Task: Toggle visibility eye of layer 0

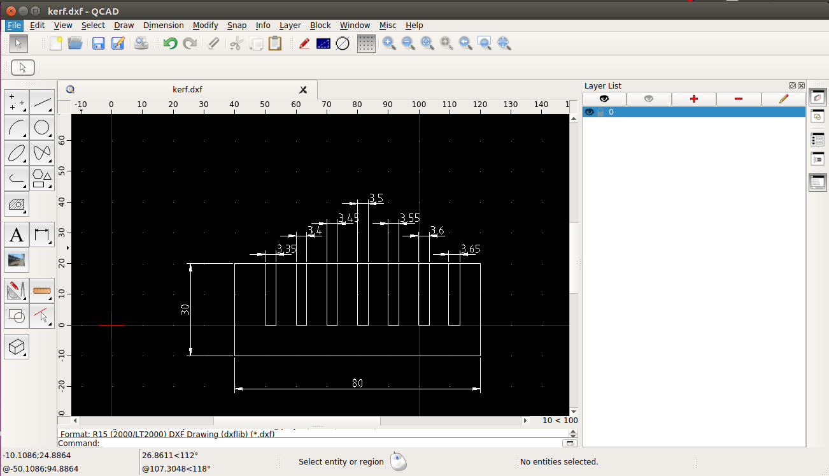Action: 590,112
